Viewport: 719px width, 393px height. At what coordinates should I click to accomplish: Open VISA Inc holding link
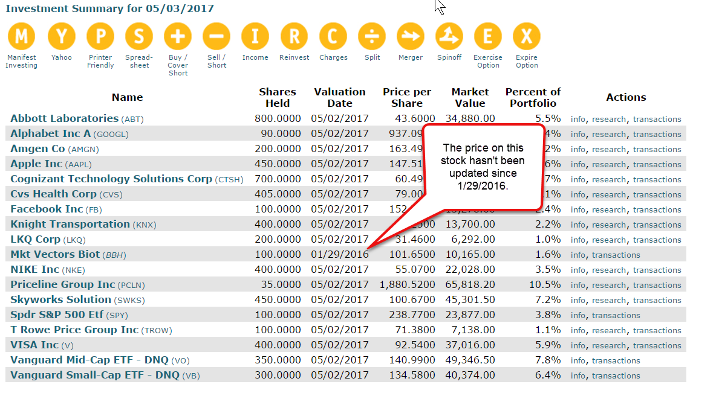coord(34,345)
